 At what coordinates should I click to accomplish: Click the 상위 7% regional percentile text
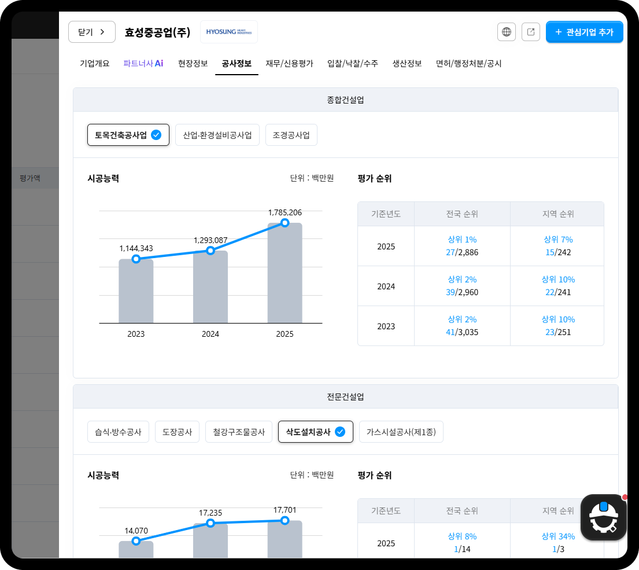[x=558, y=240]
